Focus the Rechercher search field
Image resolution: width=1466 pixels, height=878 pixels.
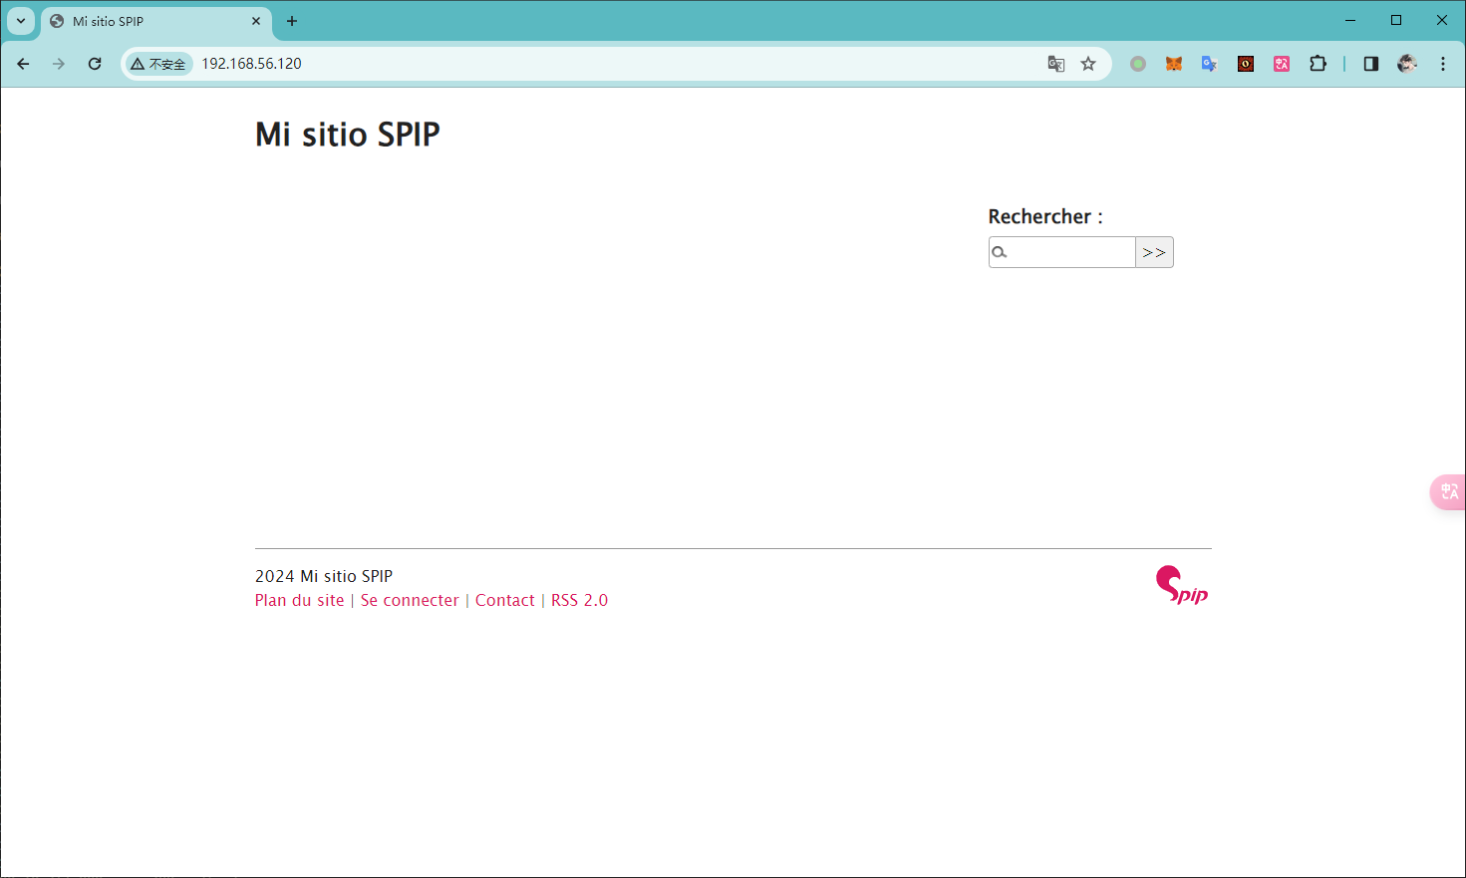1061,252
